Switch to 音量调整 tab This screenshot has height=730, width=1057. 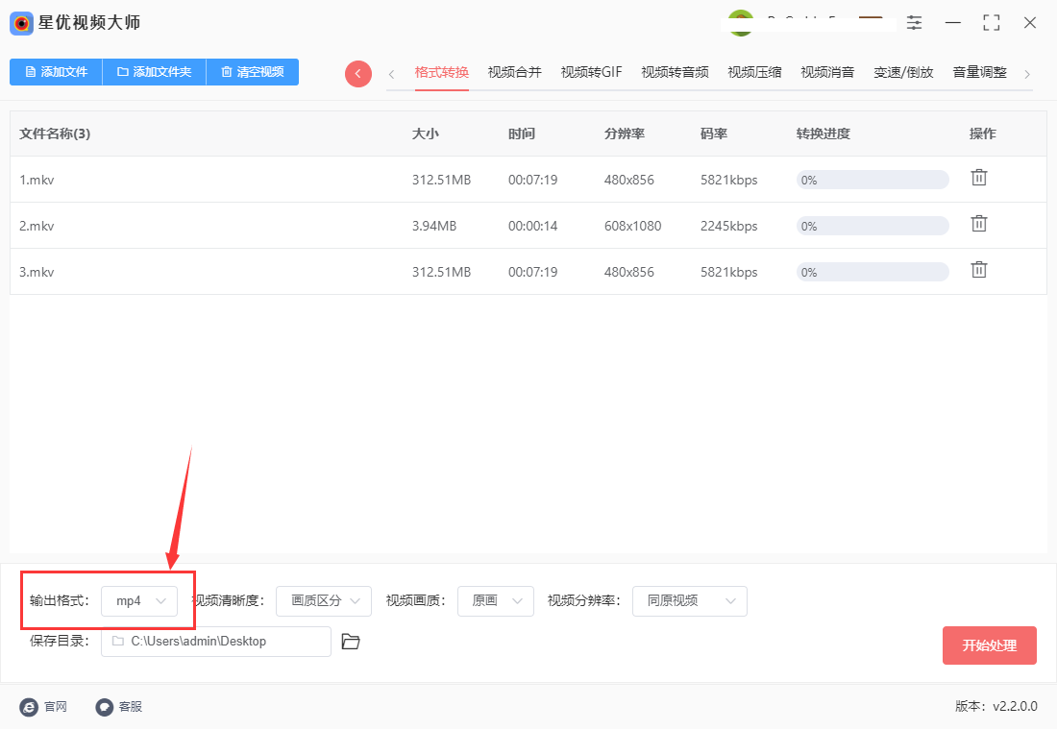coord(979,73)
